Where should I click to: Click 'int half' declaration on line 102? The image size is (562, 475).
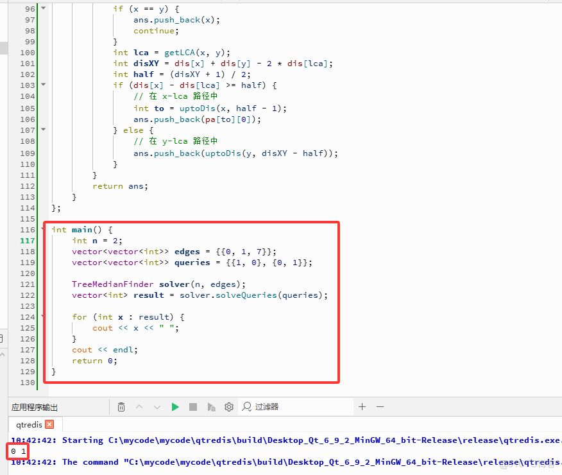(x=182, y=74)
